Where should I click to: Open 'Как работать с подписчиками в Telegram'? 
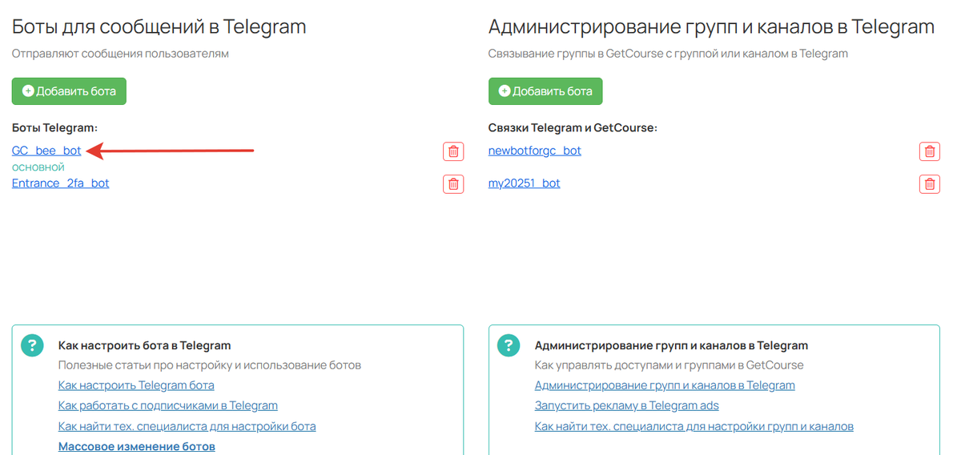click(x=168, y=405)
